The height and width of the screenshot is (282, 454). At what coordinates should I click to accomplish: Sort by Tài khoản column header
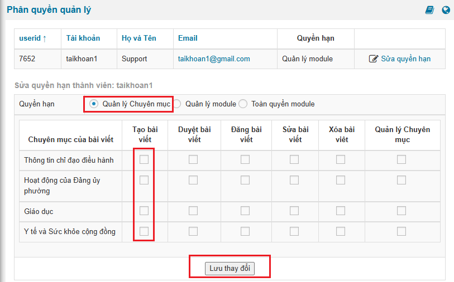pyautogui.click(x=83, y=38)
